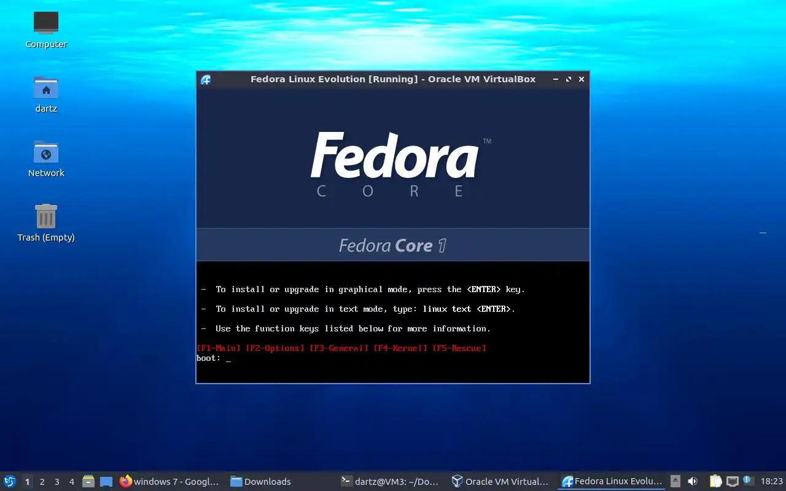Click the blue show-desktop icon in the panel
Screen dimensions: 786x491
pyautogui.click(x=106, y=482)
